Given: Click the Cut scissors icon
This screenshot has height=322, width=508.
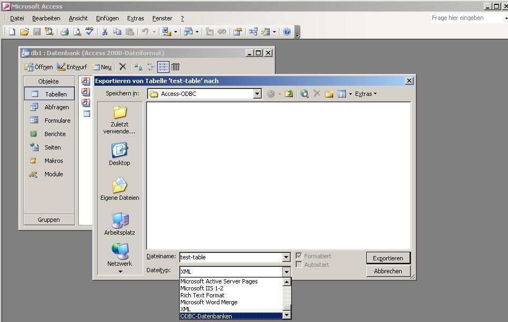Looking at the screenshot, I should tap(105, 32).
